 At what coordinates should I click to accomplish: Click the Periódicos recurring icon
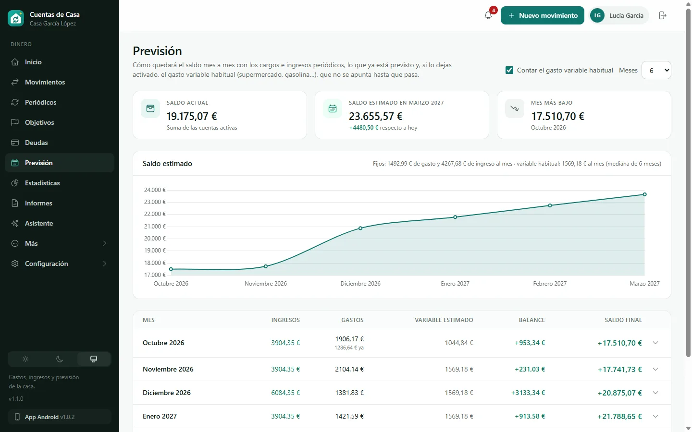pyautogui.click(x=15, y=102)
